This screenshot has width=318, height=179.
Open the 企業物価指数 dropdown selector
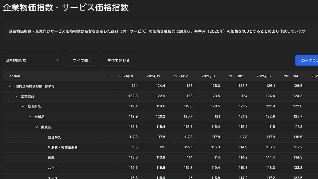coord(33,60)
